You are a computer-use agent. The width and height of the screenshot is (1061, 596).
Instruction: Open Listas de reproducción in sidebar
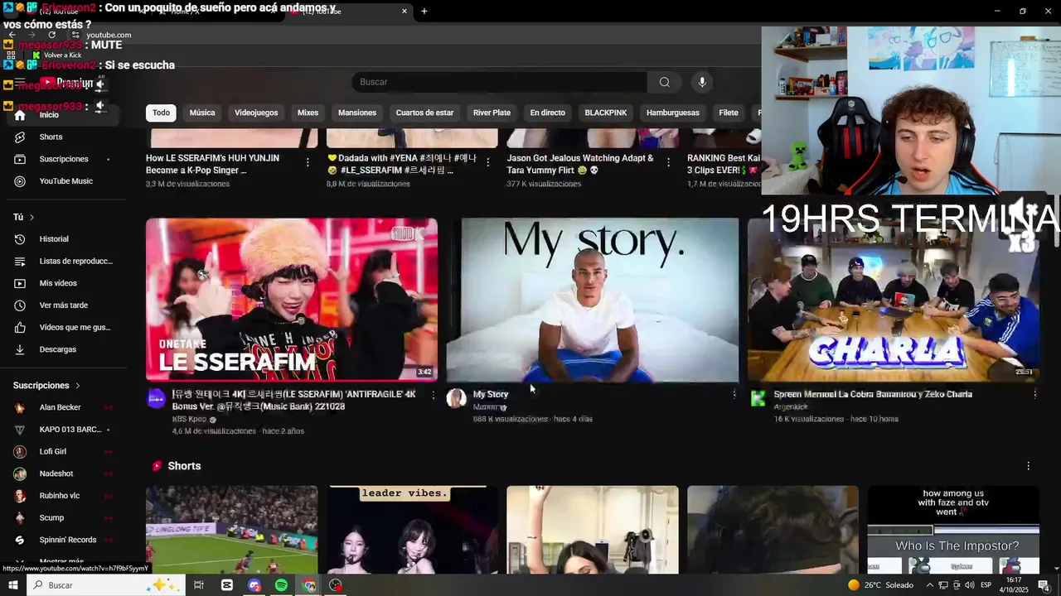click(x=65, y=262)
